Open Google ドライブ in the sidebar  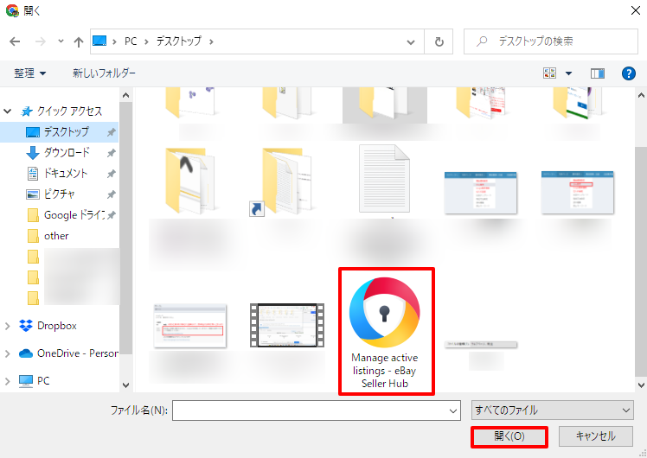[74, 215]
